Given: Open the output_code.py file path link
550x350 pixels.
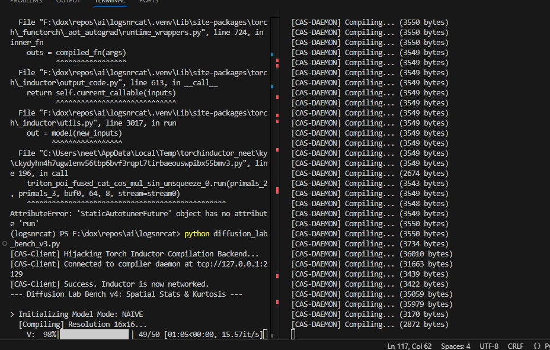Looking at the screenshot, I should pyautogui.click(x=139, y=78).
